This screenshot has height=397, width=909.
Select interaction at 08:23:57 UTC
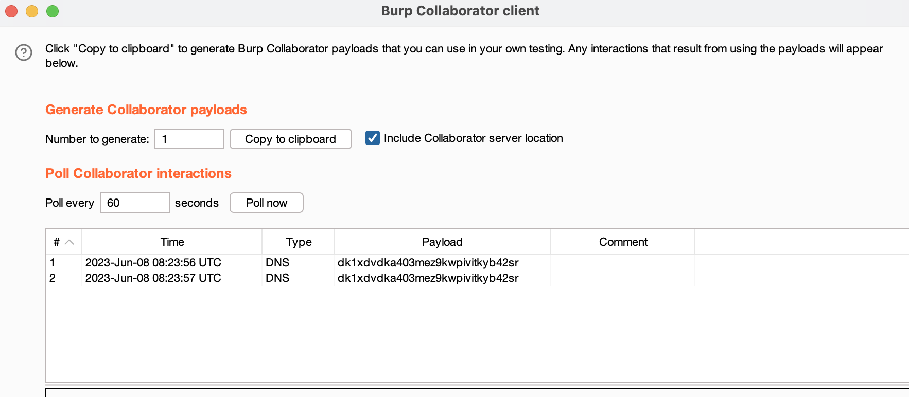153,278
